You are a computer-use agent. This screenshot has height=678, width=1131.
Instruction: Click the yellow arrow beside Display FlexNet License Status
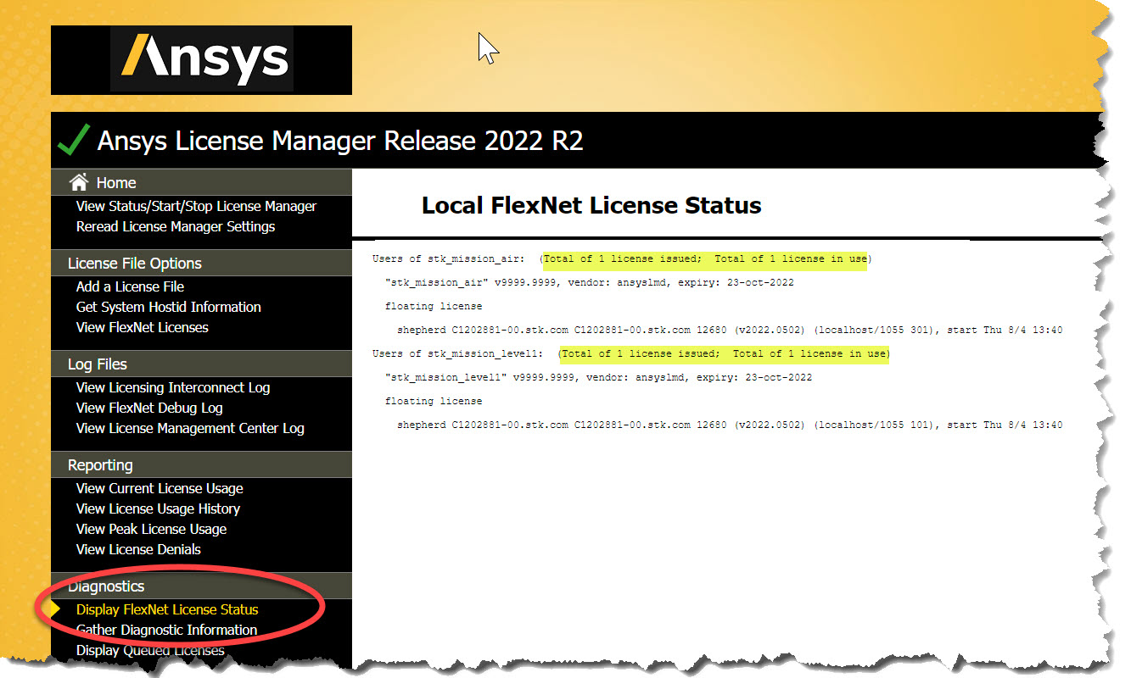[x=53, y=609]
